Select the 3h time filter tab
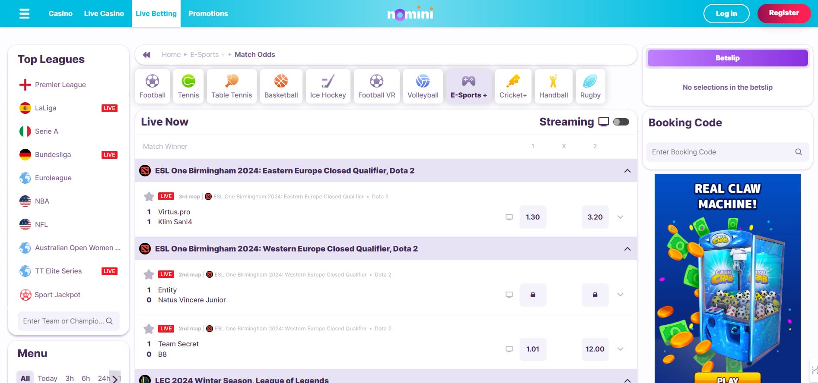Viewport: 818px width, 383px height. (x=70, y=378)
